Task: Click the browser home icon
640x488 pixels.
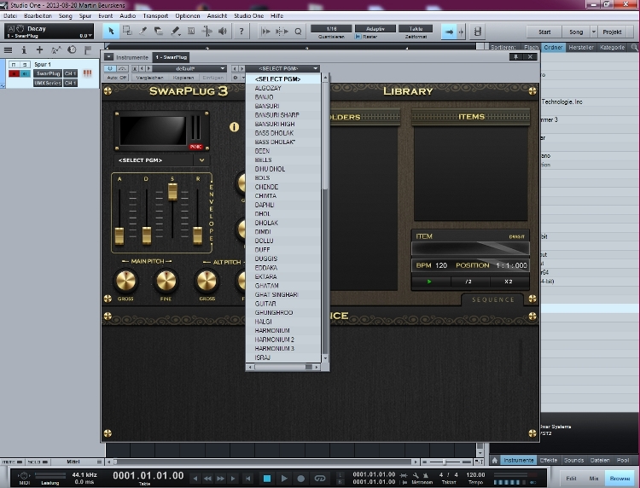Action: point(495,460)
